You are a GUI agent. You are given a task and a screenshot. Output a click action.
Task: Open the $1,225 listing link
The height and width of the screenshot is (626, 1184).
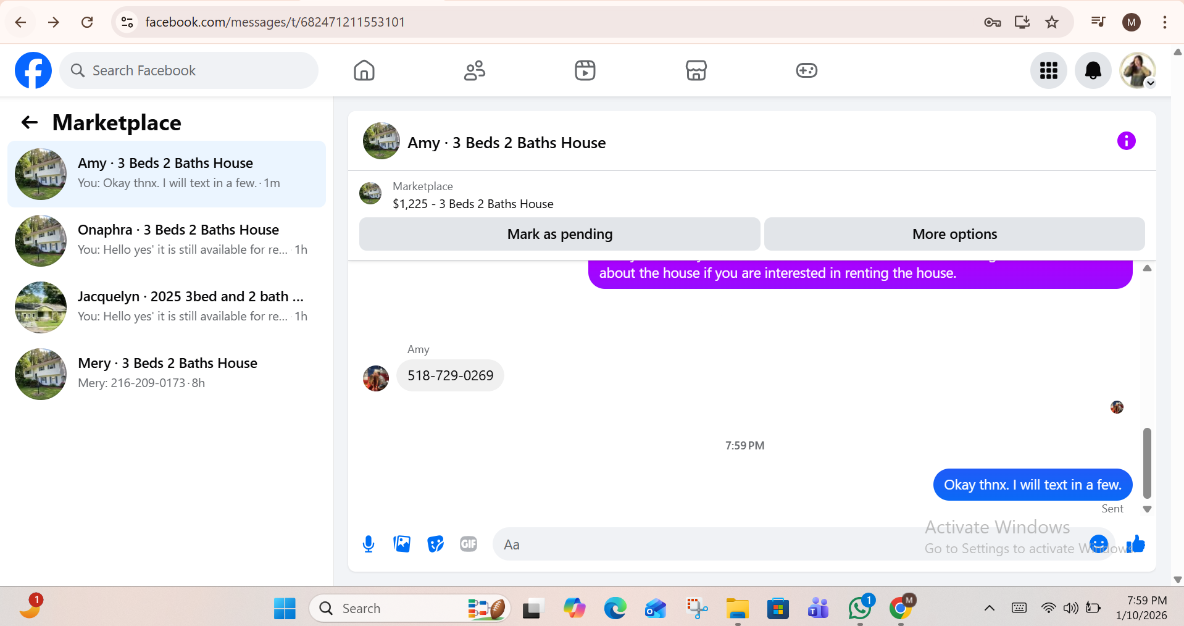click(x=473, y=204)
